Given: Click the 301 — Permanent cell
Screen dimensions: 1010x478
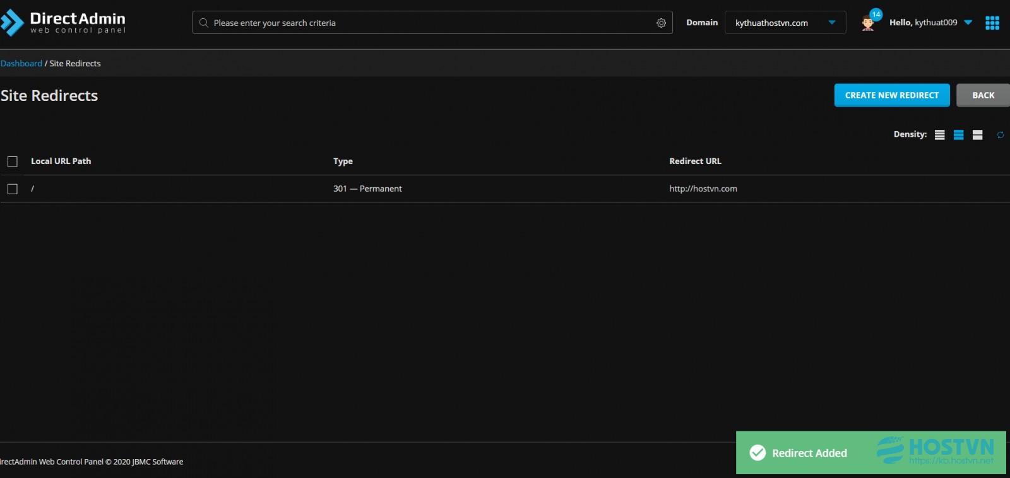Looking at the screenshot, I should [x=367, y=189].
